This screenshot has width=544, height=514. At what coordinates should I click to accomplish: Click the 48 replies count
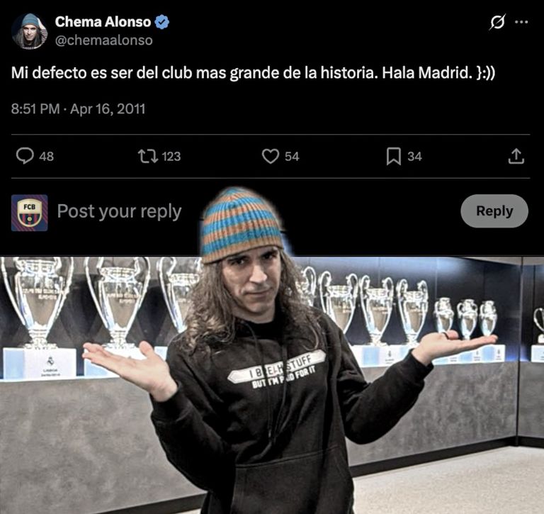47,156
